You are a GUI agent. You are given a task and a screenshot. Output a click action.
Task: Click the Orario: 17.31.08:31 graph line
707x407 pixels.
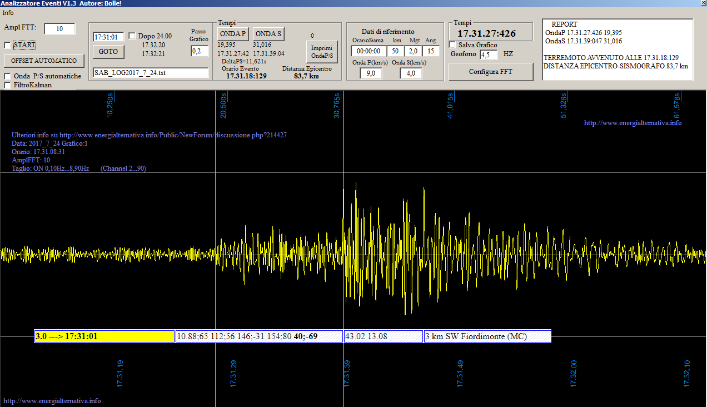coord(38,151)
